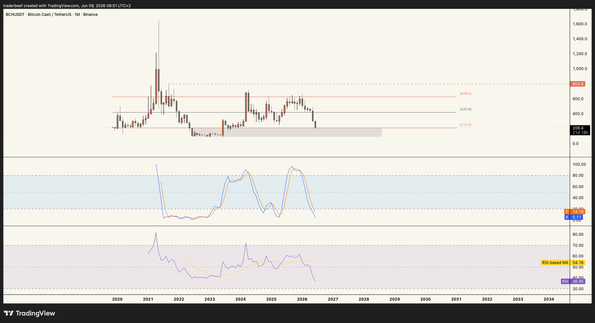Click the blue K 5.11 stochastic label

[574, 217]
